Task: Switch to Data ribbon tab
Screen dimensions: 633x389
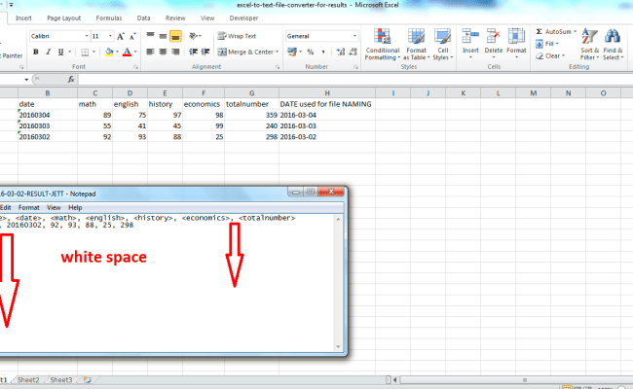Action: pos(143,18)
